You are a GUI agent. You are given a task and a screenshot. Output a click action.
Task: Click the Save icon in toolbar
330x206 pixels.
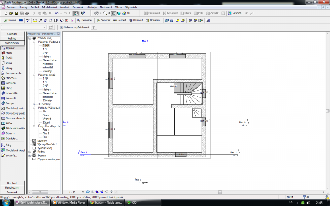(x=16, y=13)
